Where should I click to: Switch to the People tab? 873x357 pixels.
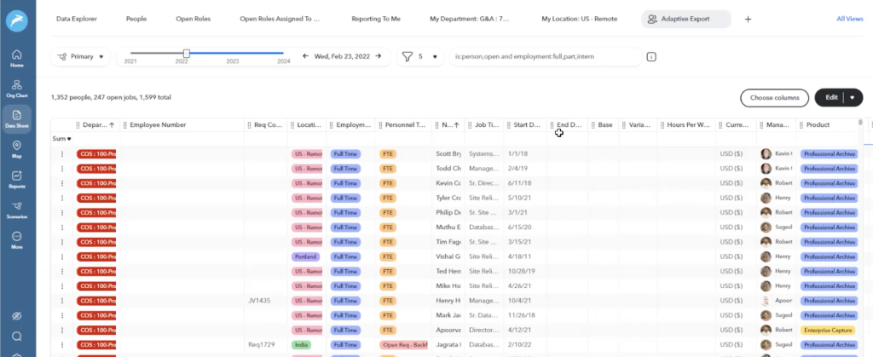tap(136, 18)
